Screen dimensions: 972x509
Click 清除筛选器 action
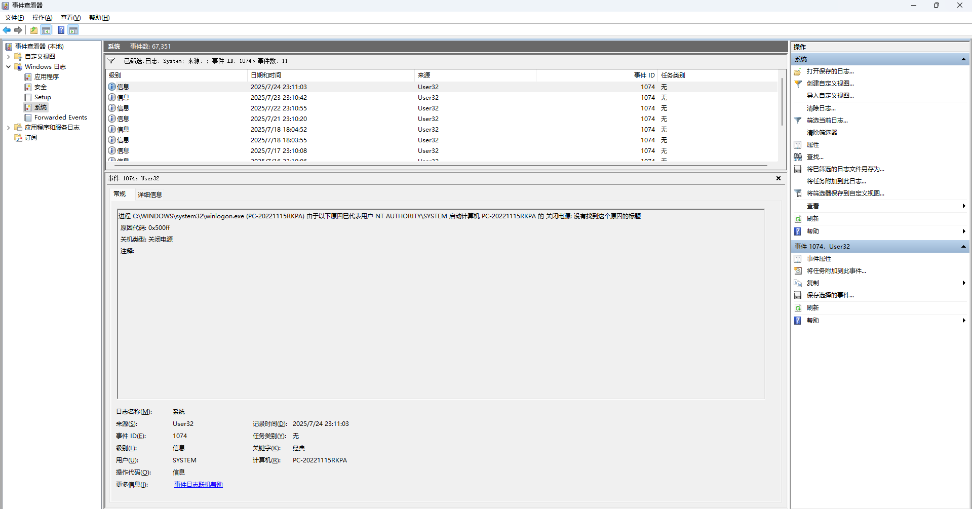[822, 133]
